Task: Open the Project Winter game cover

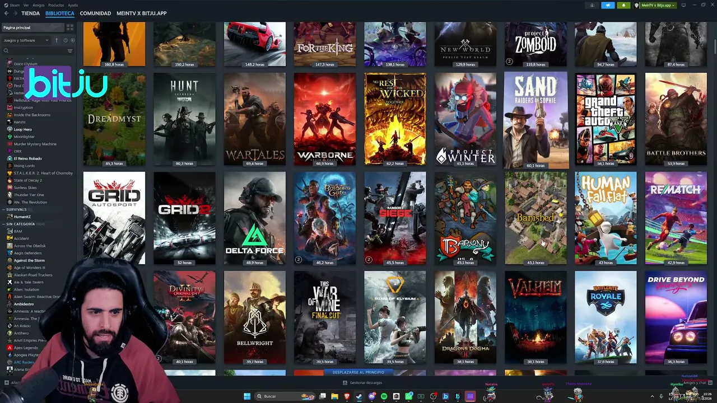Action: 465,119
